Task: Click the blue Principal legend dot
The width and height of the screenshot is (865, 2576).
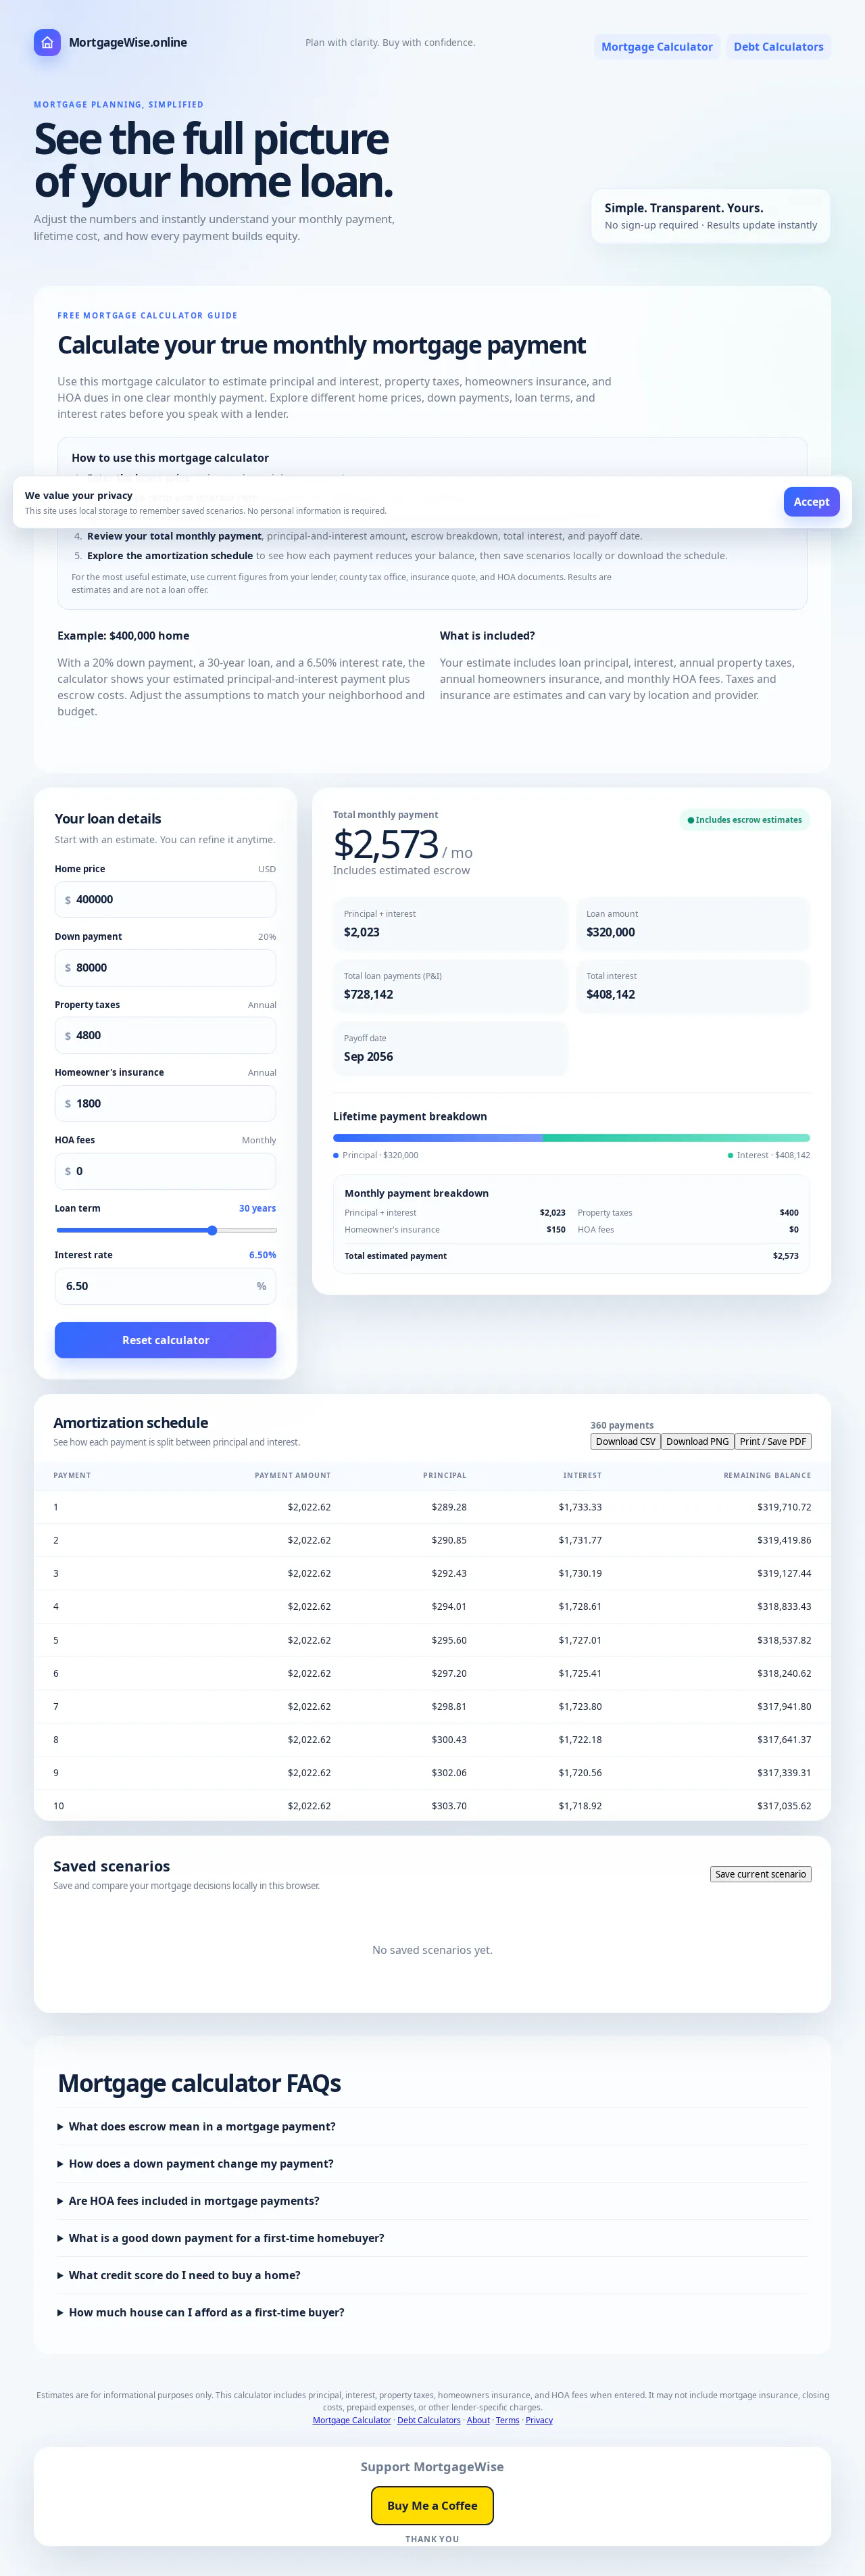Action: [x=336, y=1155]
